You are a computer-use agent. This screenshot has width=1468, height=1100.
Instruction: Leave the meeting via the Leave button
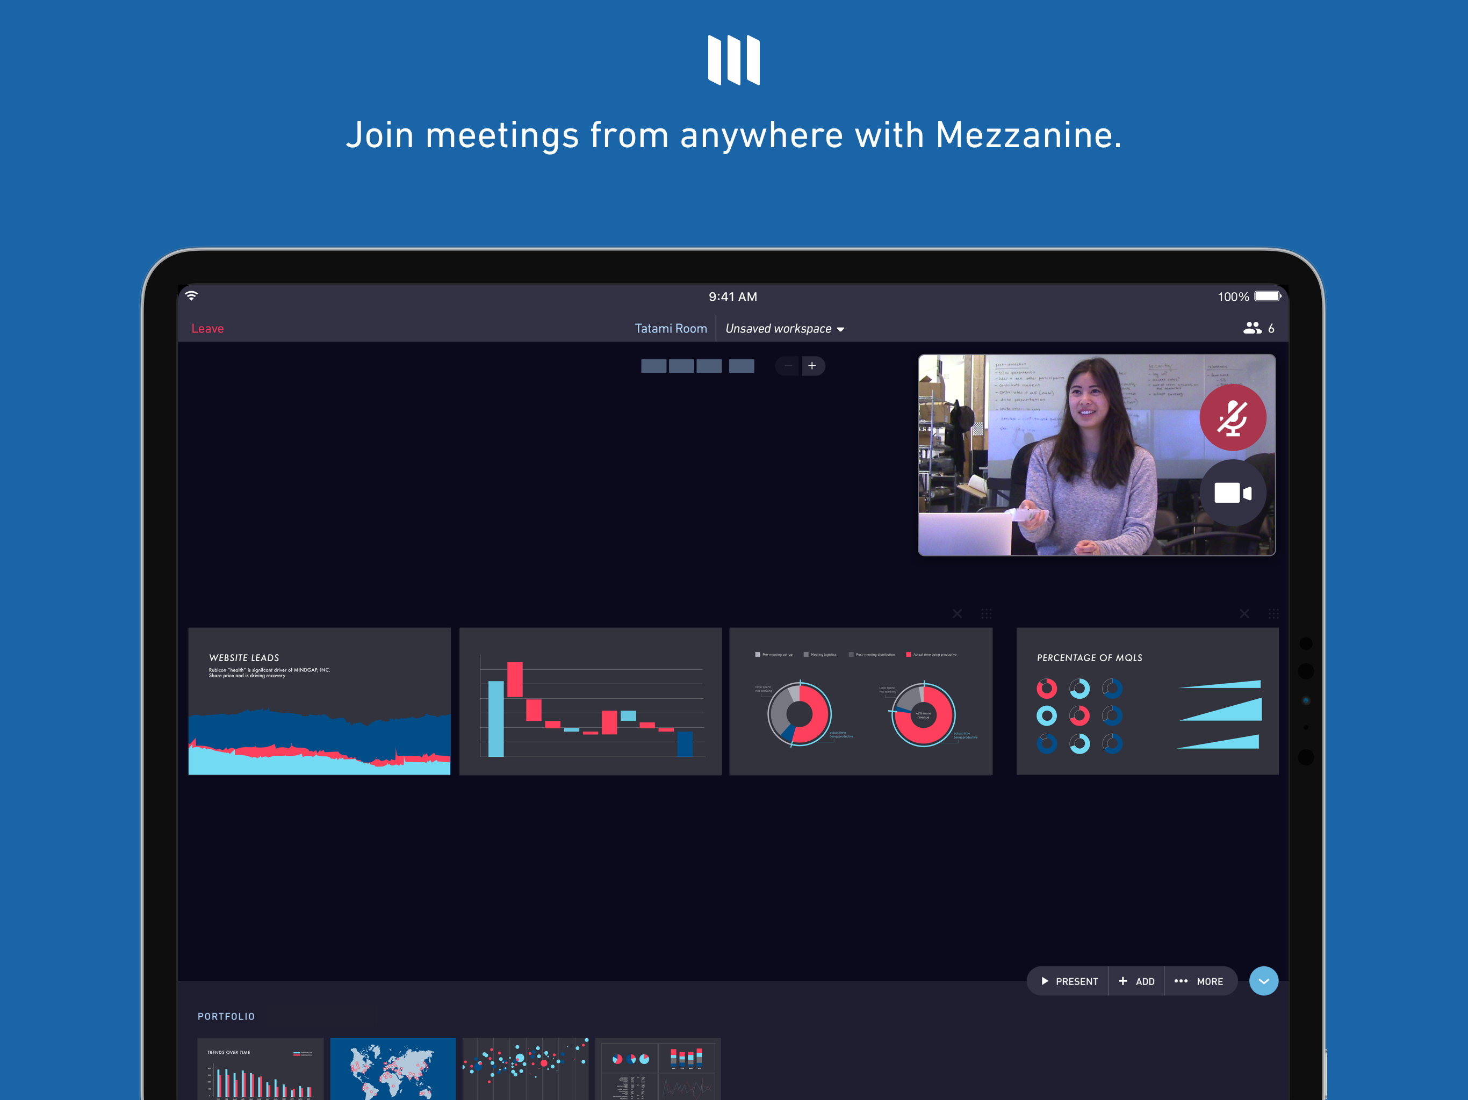pos(207,328)
